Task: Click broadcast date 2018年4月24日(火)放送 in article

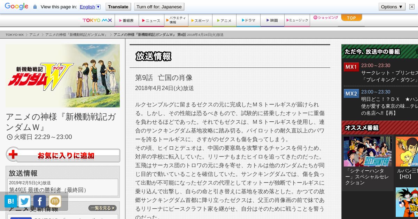Action: tap(164, 88)
